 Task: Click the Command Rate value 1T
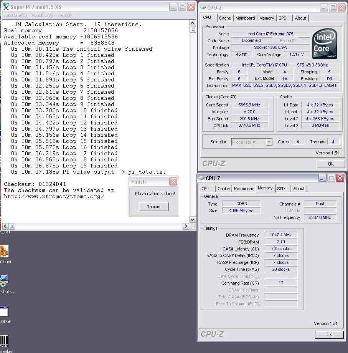[281, 283]
